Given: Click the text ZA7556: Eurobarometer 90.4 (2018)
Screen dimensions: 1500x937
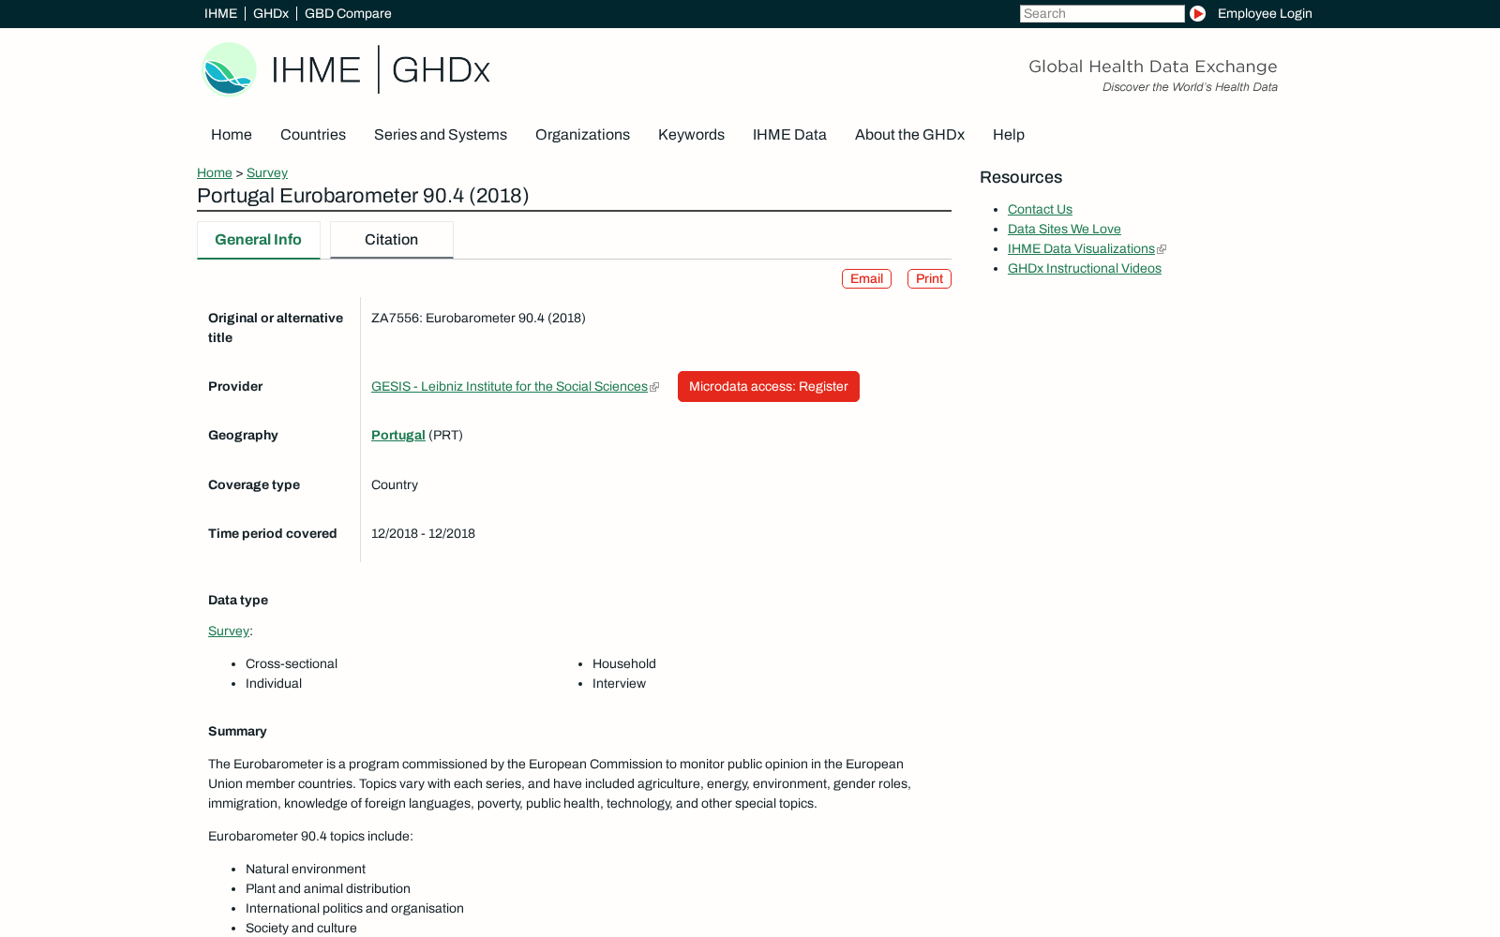Looking at the screenshot, I should pos(478,318).
